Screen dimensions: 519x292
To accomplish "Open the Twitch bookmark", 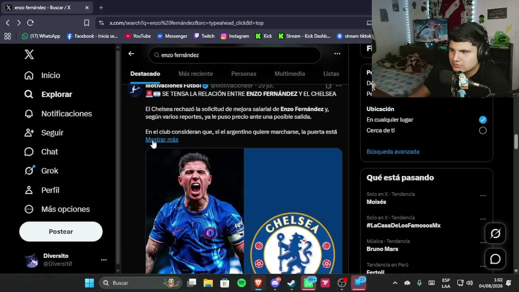I will [204, 36].
